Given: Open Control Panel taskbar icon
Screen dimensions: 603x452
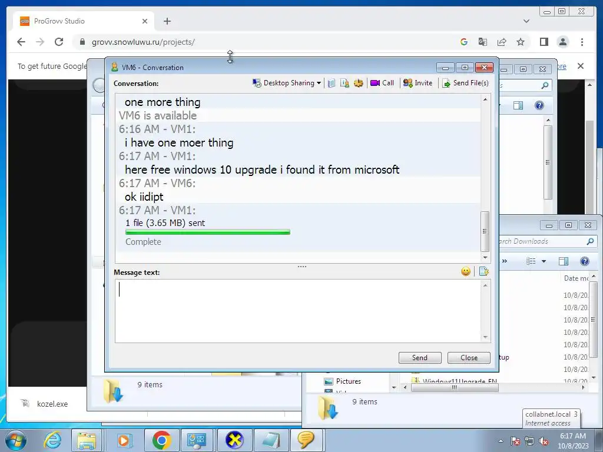Looking at the screenshot, I should [196, 440].
